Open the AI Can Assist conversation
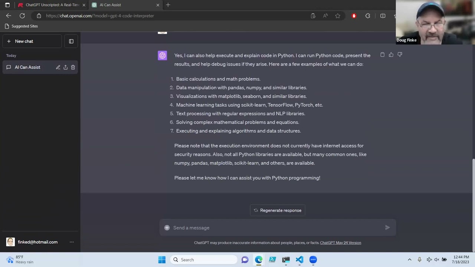475x267 pixels. click(27, 67)
